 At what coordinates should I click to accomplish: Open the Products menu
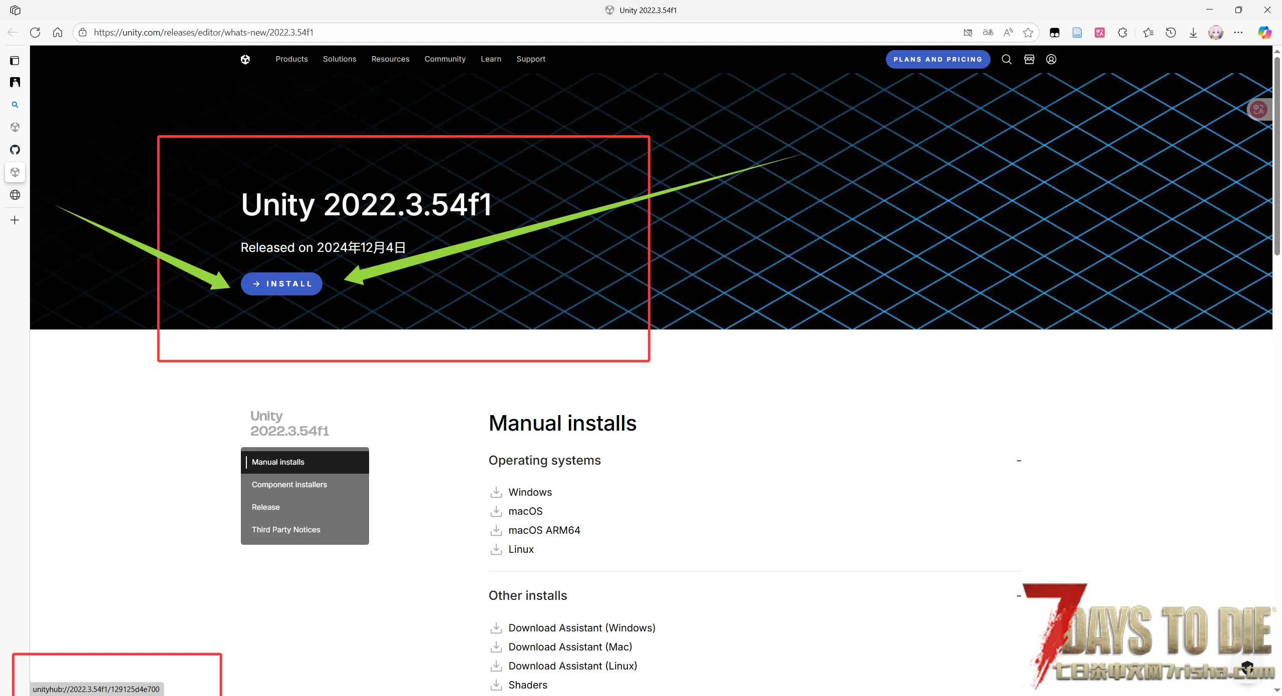coord(291,59)
